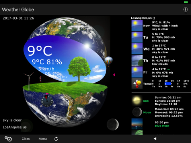Tap the green dots after 4 to 19°C
The image size is (191, 143).
[168, 70]
